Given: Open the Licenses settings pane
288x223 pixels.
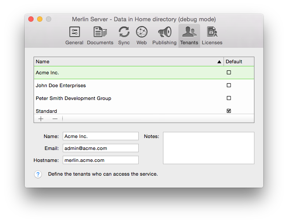Looking at the screenshot, I should [x=212, y=35].
